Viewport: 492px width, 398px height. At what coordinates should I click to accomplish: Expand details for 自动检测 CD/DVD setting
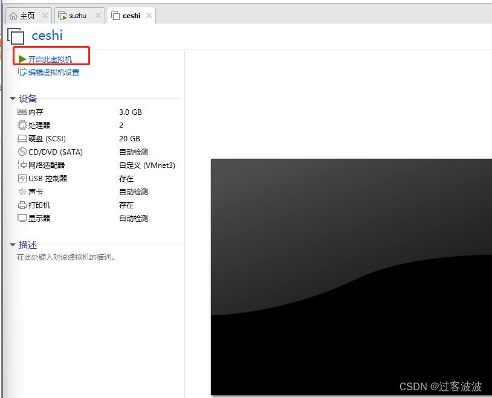click(x=133, y=152)
